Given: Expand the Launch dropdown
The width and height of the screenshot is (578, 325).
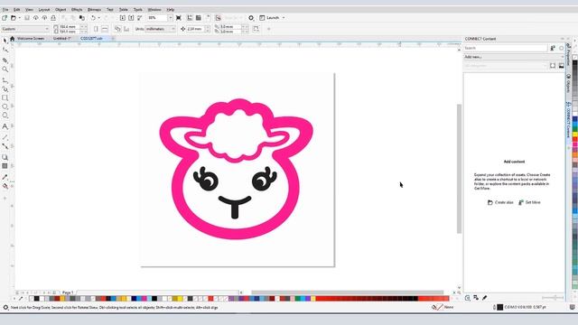Looking at the screenshot, I should pos(284,18).
